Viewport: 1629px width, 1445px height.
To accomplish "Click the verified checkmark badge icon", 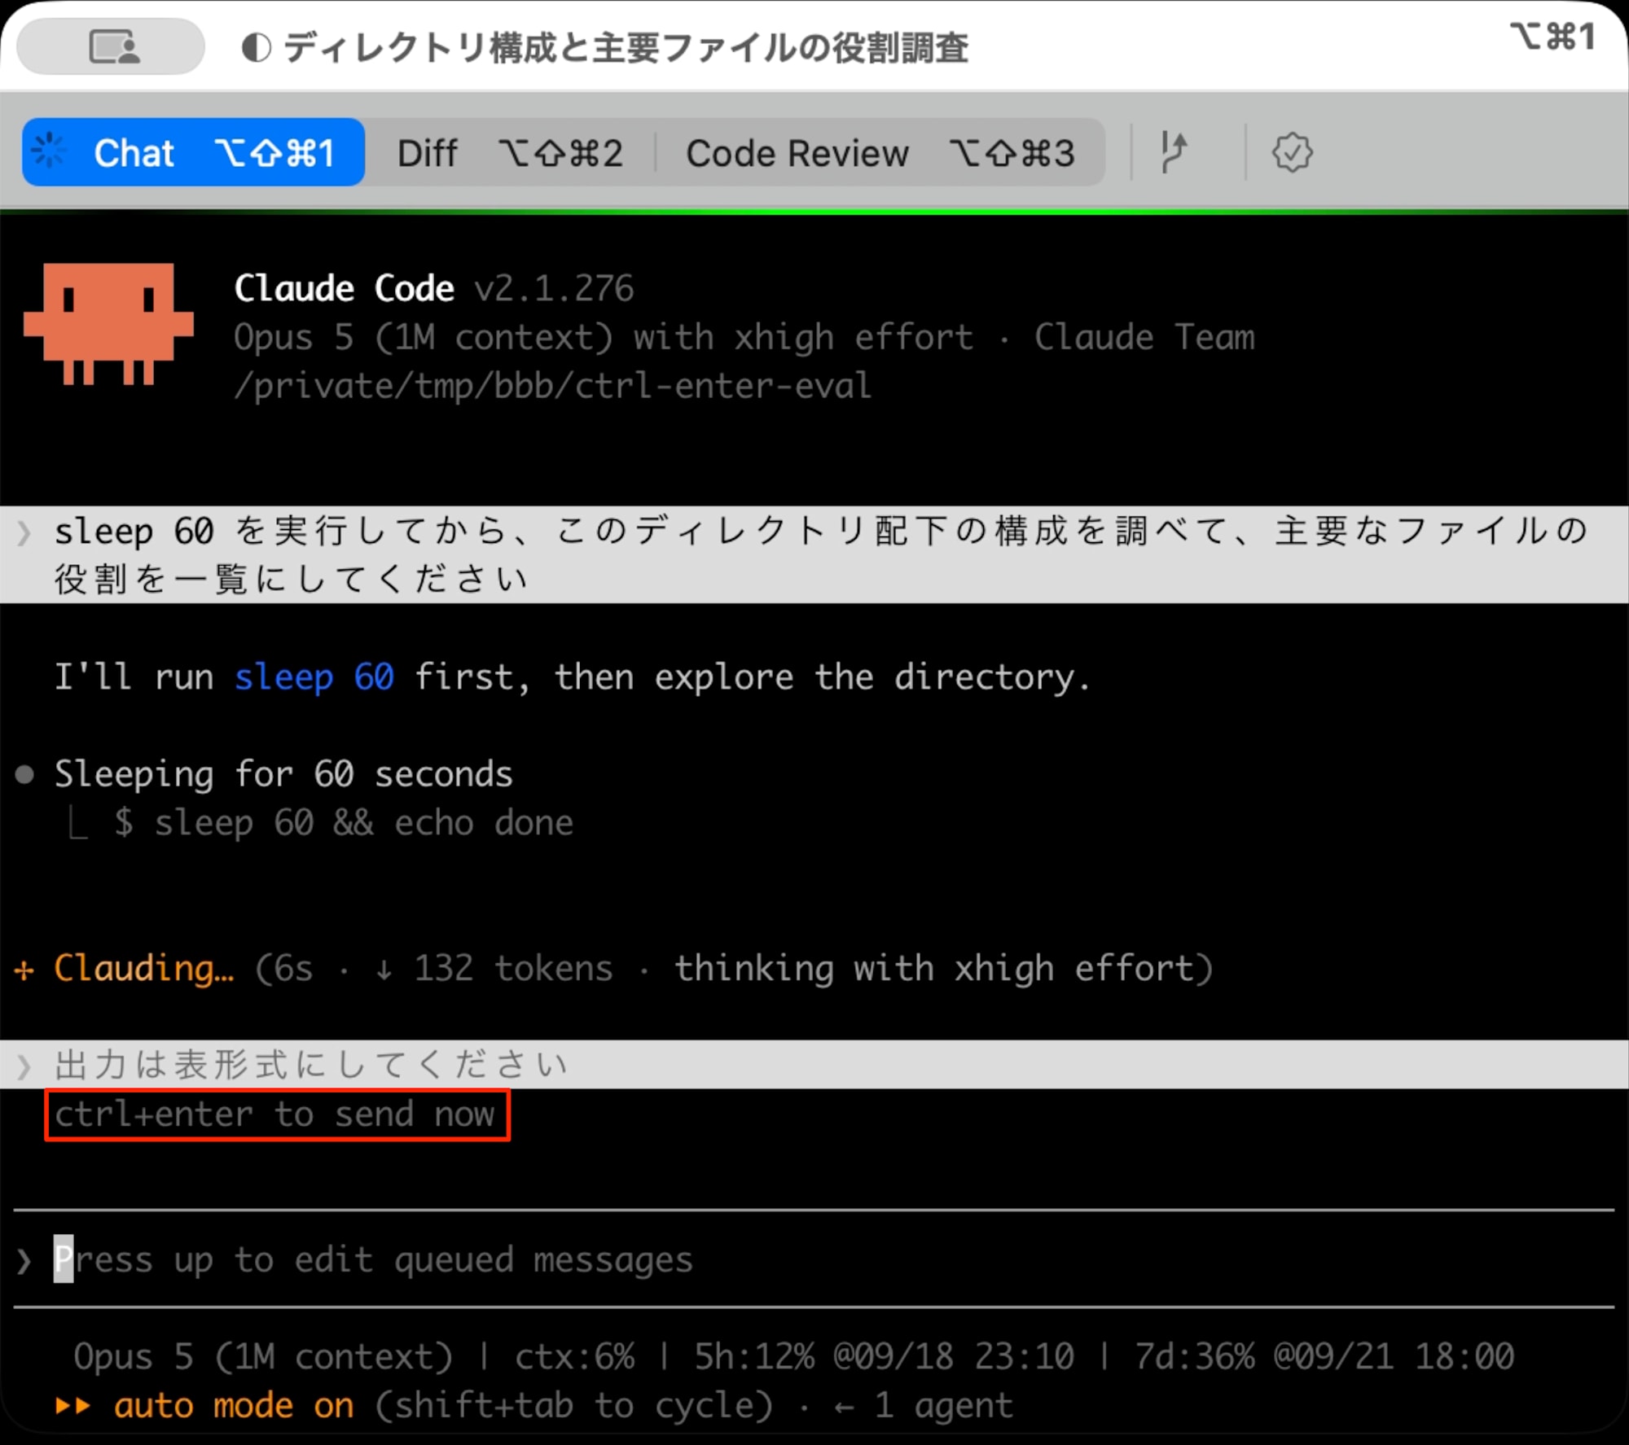I will pyautogui.click(x=1292, y=152).
